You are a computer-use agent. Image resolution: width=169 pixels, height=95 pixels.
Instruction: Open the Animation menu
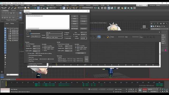point(42,5)
